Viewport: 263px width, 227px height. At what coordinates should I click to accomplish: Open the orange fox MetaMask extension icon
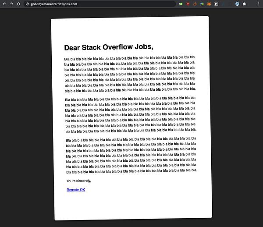(x=209, y=4)
